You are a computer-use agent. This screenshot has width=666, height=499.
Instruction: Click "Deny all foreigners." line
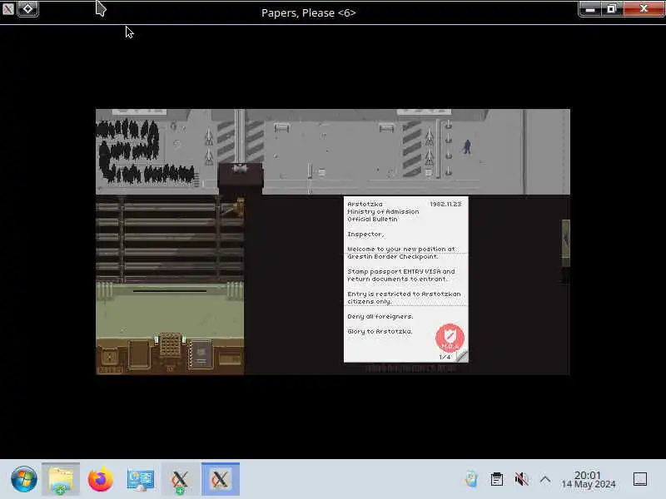tap(380, 317)
